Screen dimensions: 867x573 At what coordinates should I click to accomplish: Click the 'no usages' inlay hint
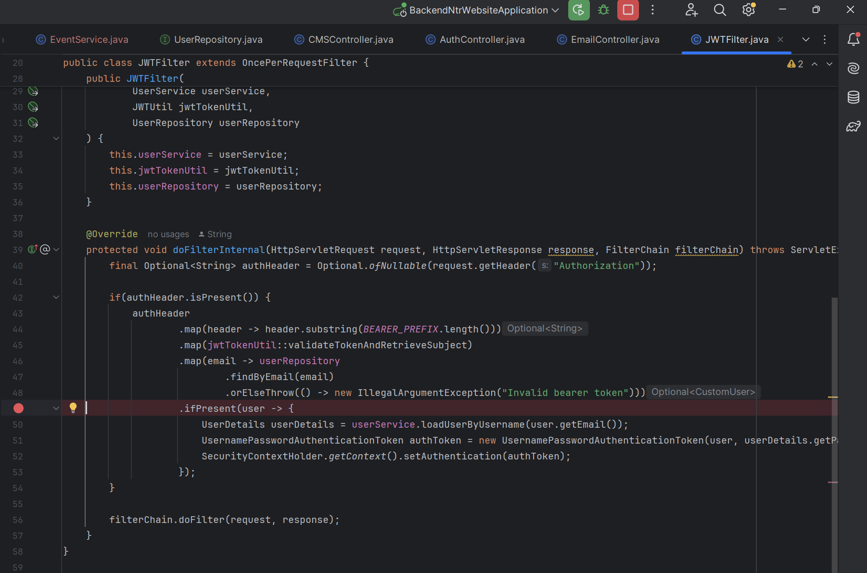click(168, 234)
